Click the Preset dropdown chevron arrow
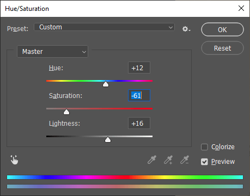 170,28
